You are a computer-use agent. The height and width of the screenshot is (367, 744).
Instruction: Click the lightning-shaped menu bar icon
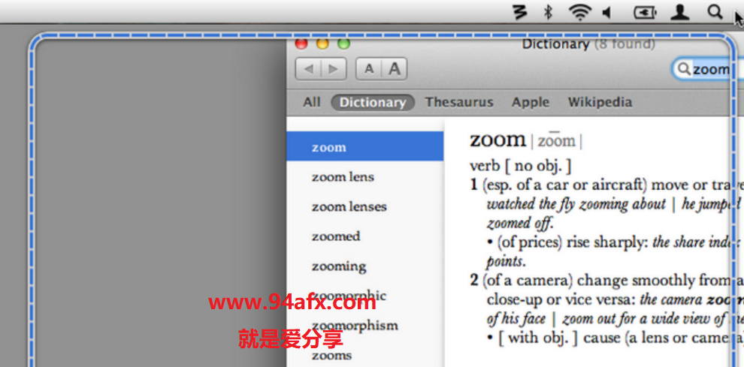pyautogui.click(x=521, y=12)
